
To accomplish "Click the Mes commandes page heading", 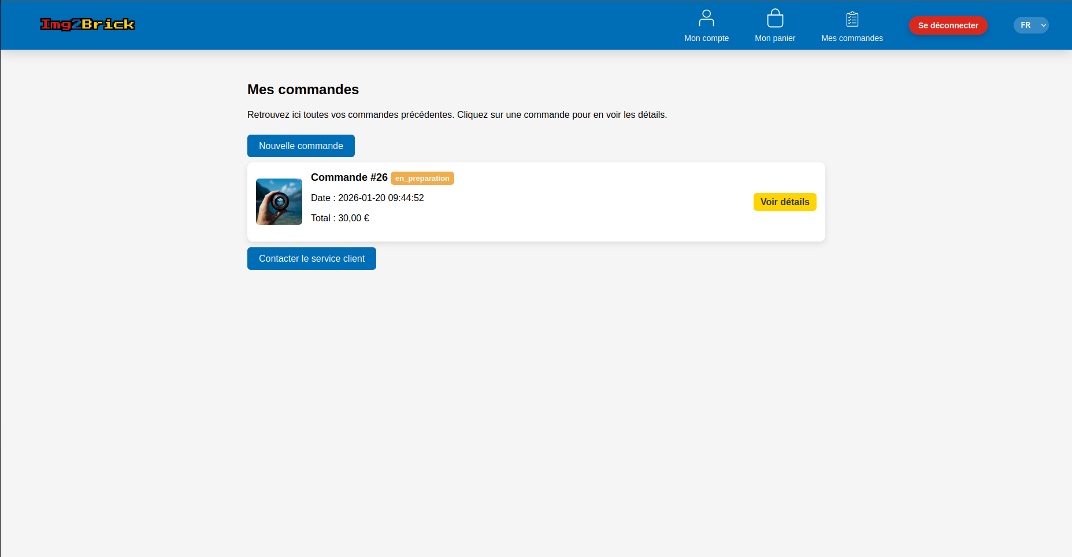I will pos(303,90).
